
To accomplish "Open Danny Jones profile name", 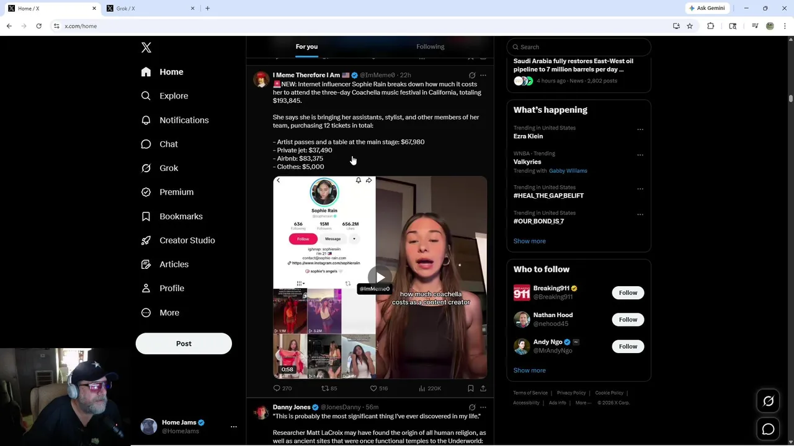I will 292,408.
